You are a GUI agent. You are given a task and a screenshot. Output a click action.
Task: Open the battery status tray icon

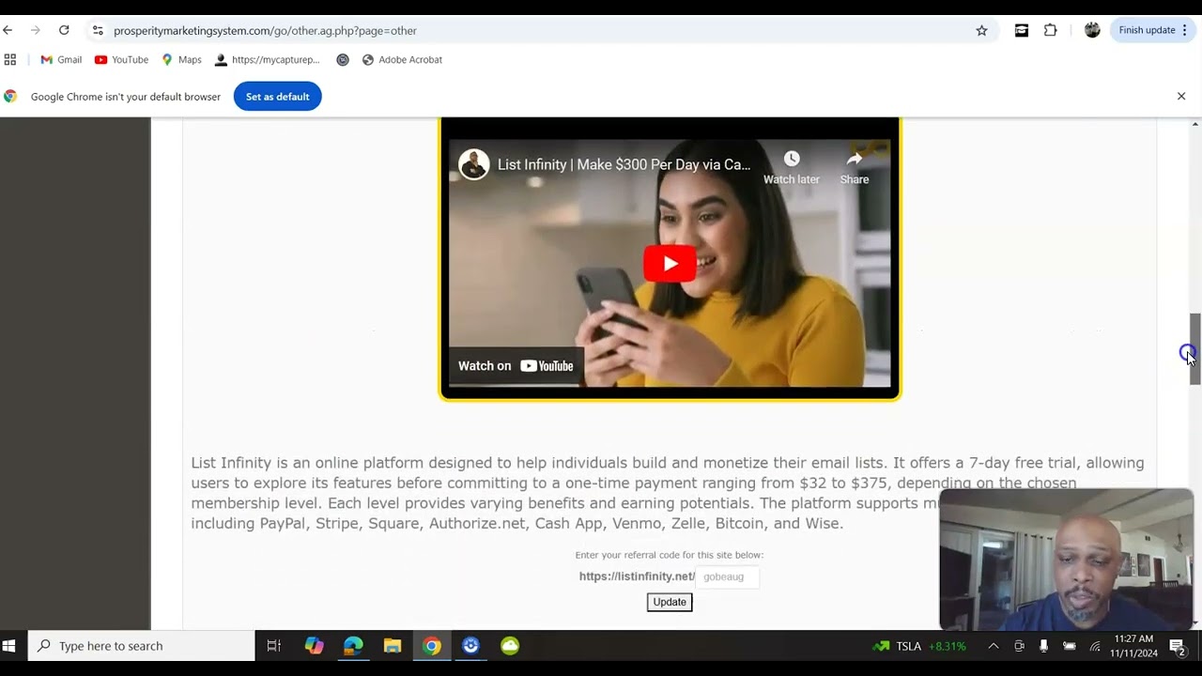point(1069,646)
